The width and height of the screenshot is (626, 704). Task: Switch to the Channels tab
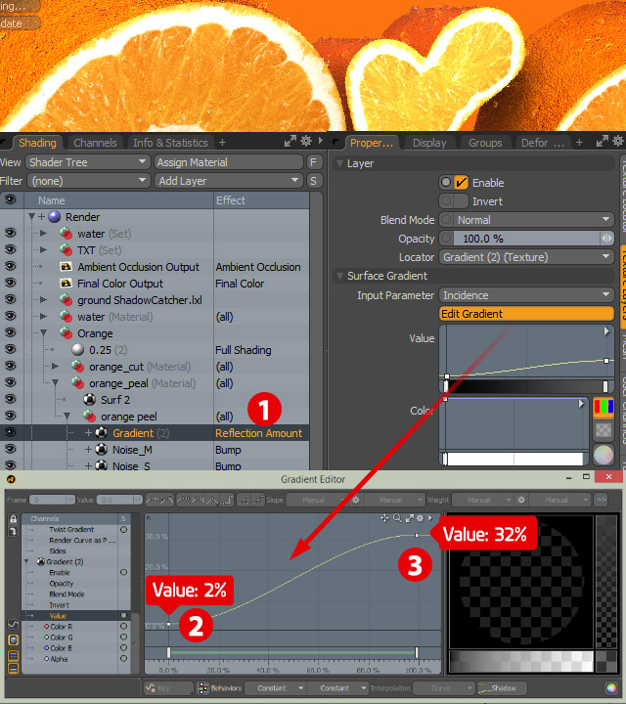tap(95, 143)
